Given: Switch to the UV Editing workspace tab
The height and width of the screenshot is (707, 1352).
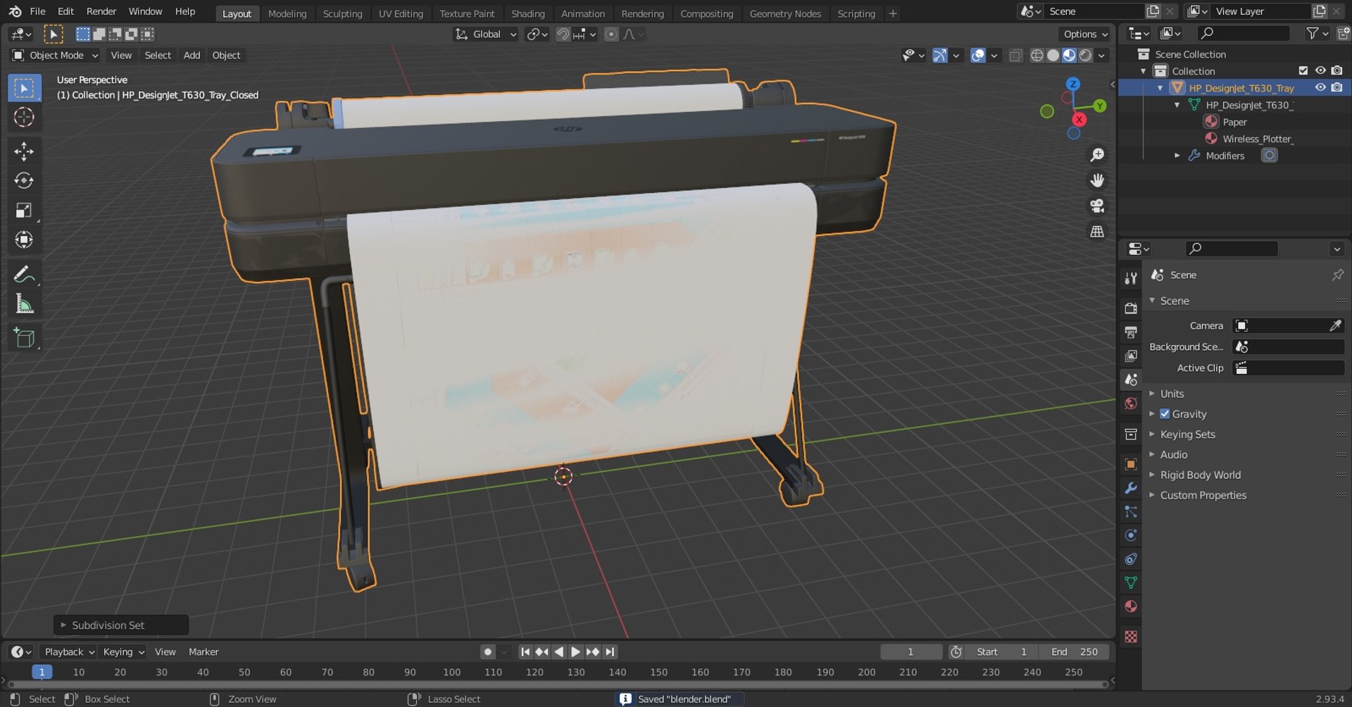Looking at the screenshot, I should (x=401, y=13).
